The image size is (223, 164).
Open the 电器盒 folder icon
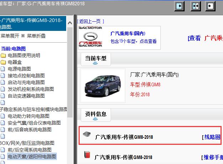[3, 62]
